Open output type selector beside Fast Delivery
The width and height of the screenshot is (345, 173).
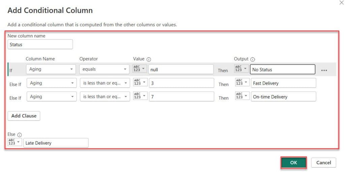pyautogui.click(x=242, y=82)
